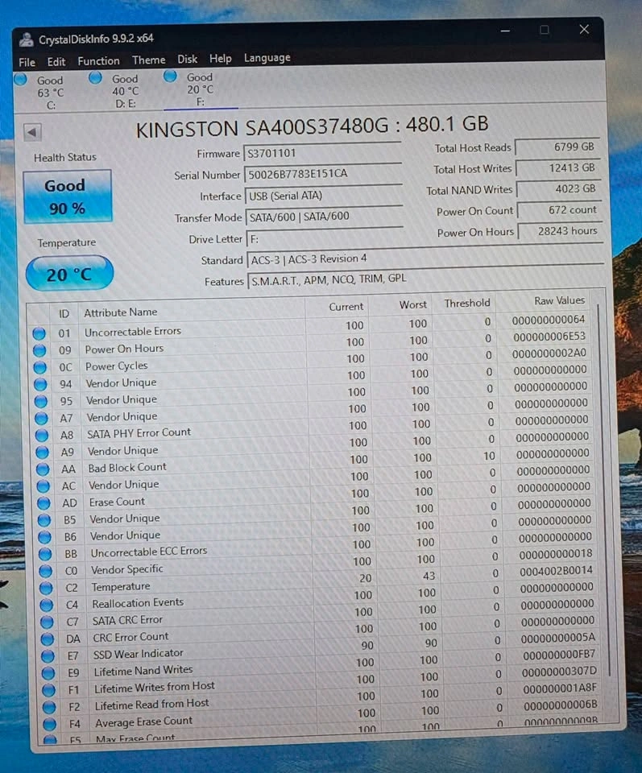Click status circle for Power On Hours row
This screenshot has width=642, height=773.
(39, 350)
